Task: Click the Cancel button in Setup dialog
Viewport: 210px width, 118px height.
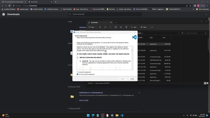Action: click(x=132, y=79)
